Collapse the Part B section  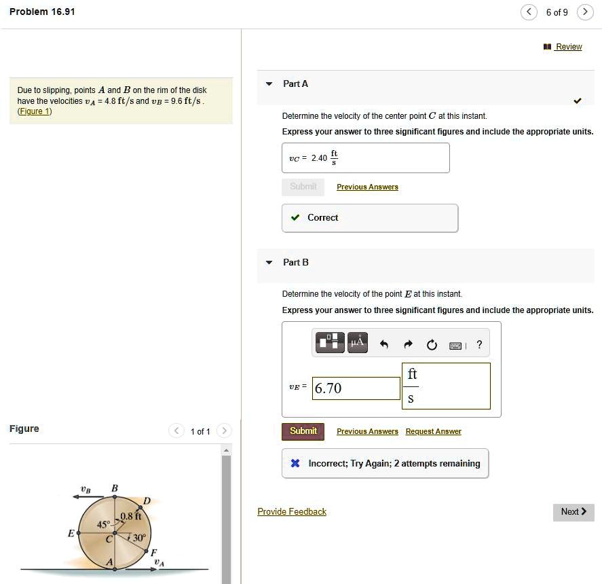269,262
